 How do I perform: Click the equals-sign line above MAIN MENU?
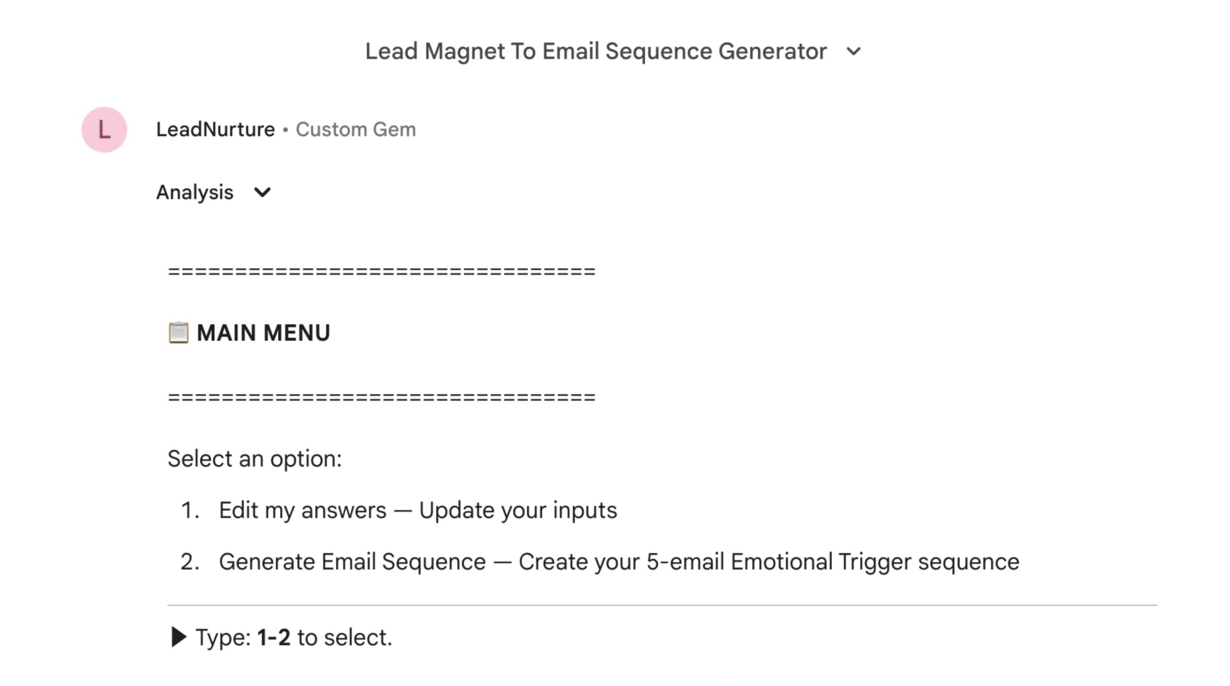coord(381,272)
